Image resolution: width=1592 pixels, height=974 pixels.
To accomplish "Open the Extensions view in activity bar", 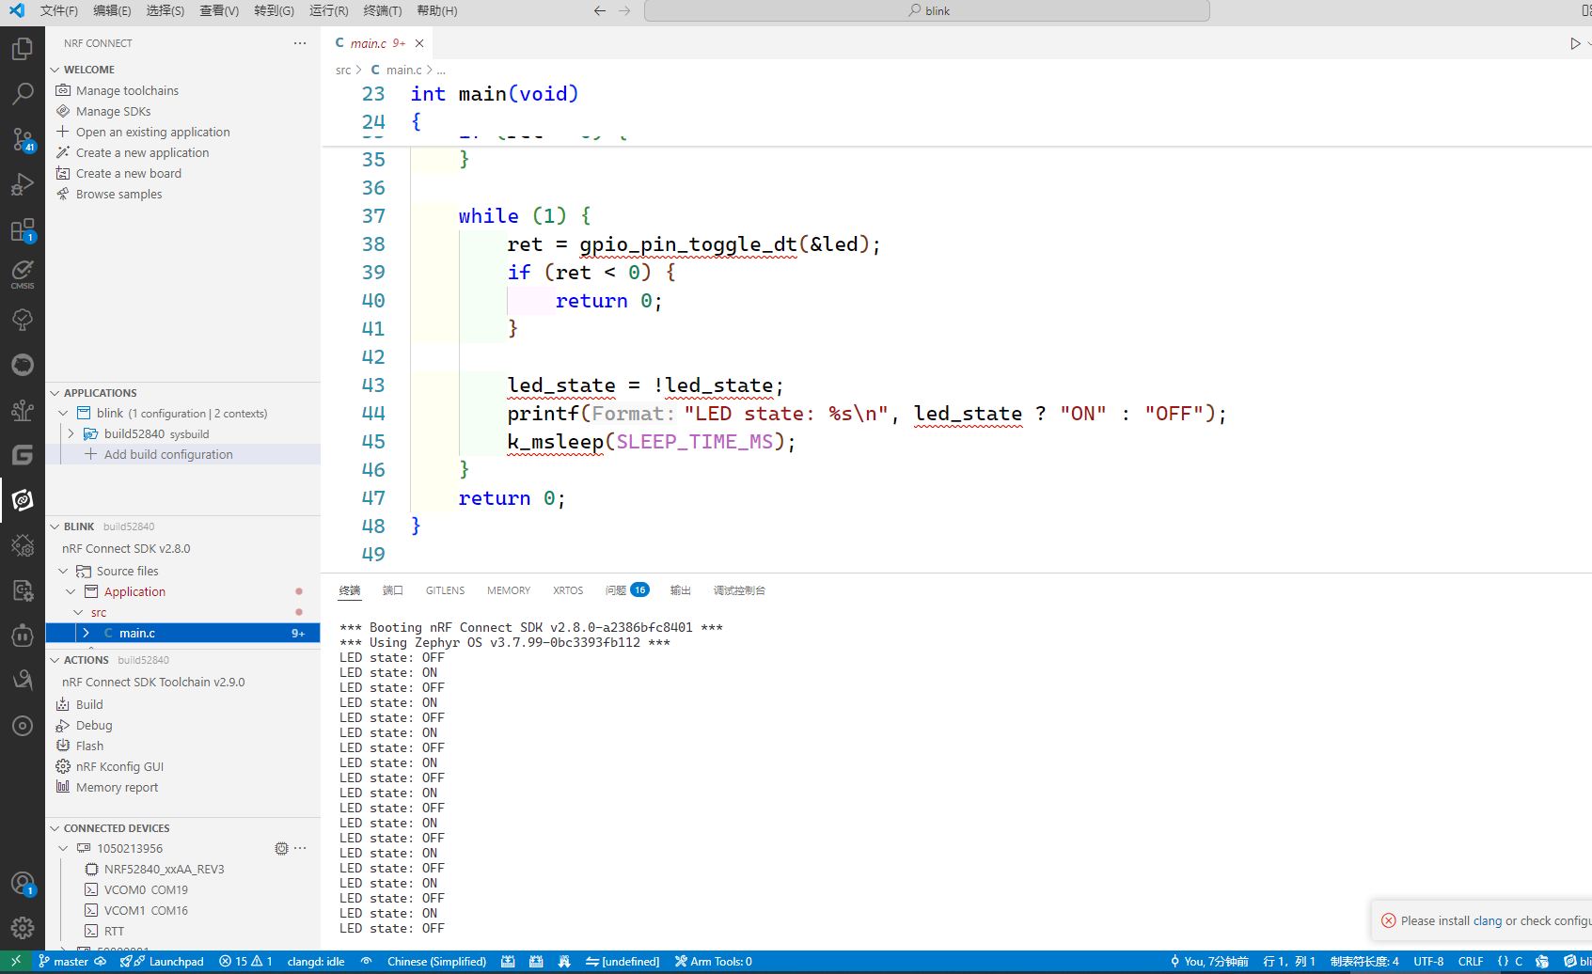I will pyautogui.click(x=23, y=229).
